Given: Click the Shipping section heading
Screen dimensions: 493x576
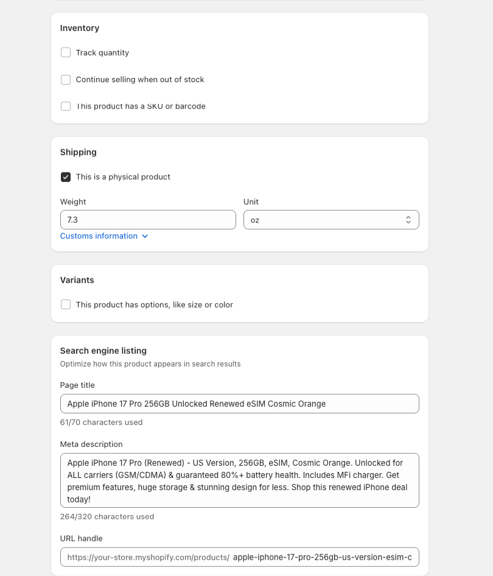Looking at the screenshot, I should point(78,152).
